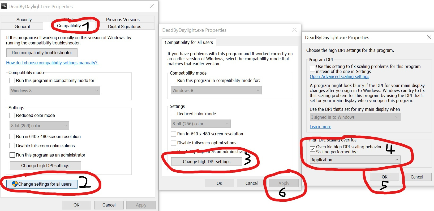The width and height of the screenshot is (434, 211).
Task: Check 'Use this setting to fix scaling problems'
Action: coord(312,69)
